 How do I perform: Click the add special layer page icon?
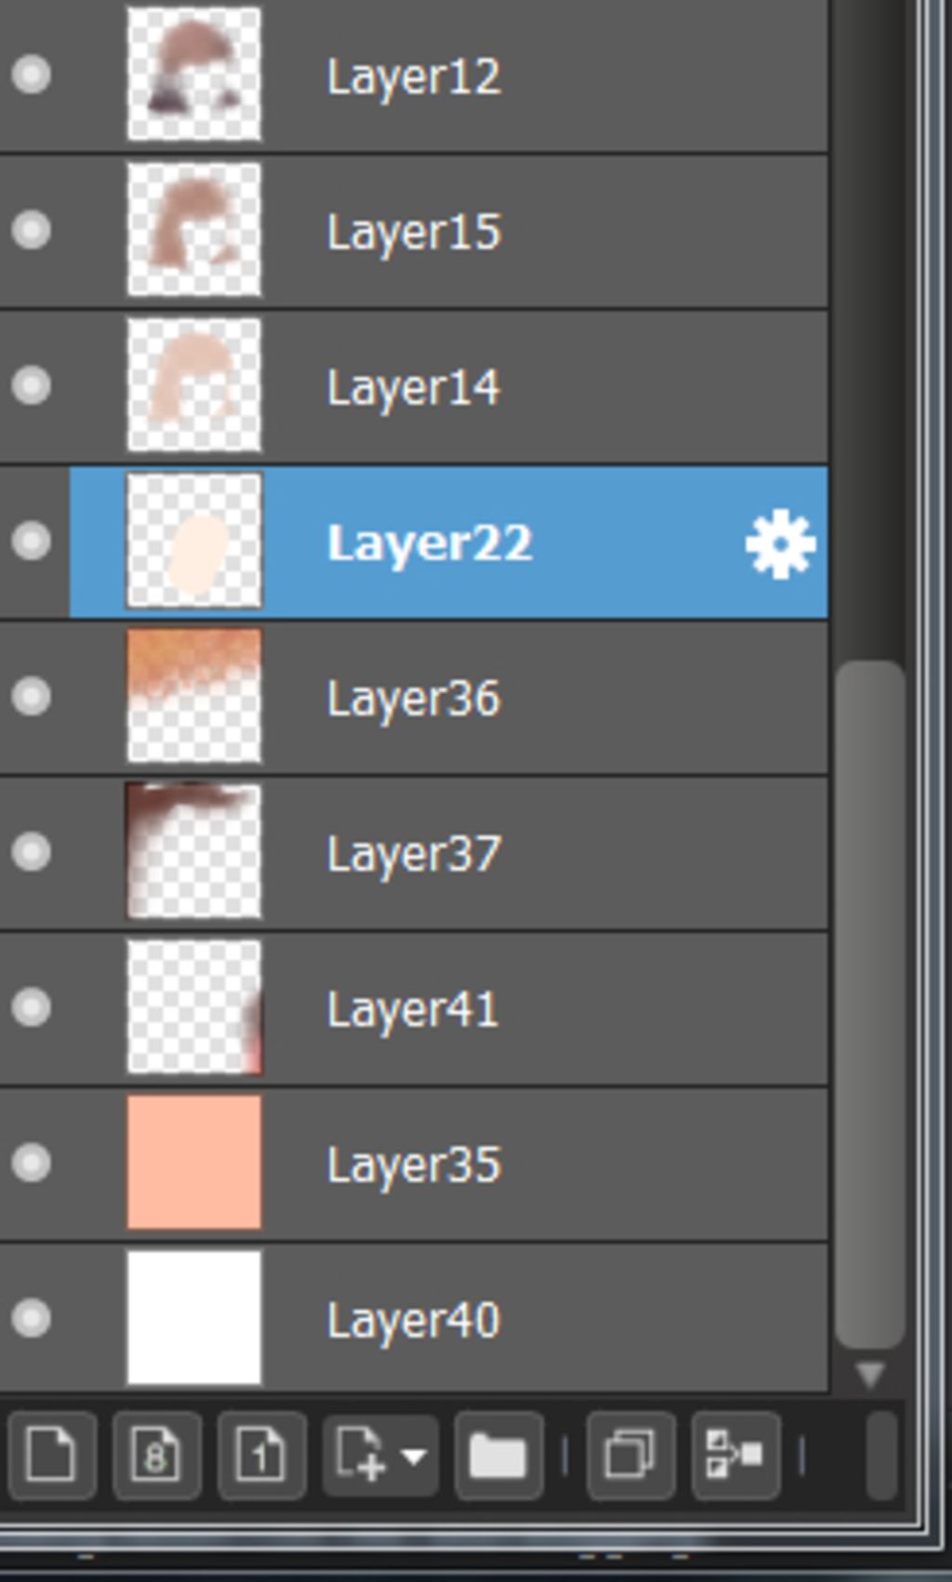361,1455
